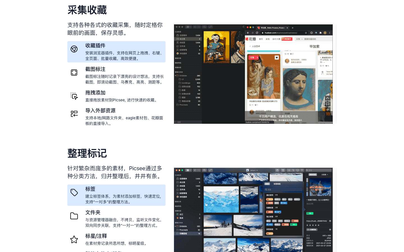Close the 毕加索 Pablo Picasso browser tab

pyautogui.click(x=287, y=28)
